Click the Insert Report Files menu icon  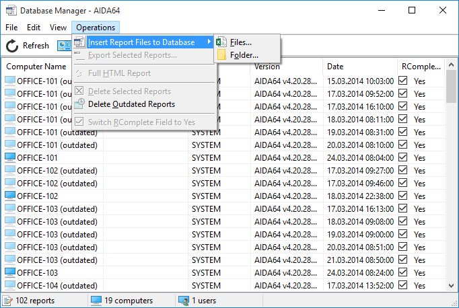(x=79, y=42)
